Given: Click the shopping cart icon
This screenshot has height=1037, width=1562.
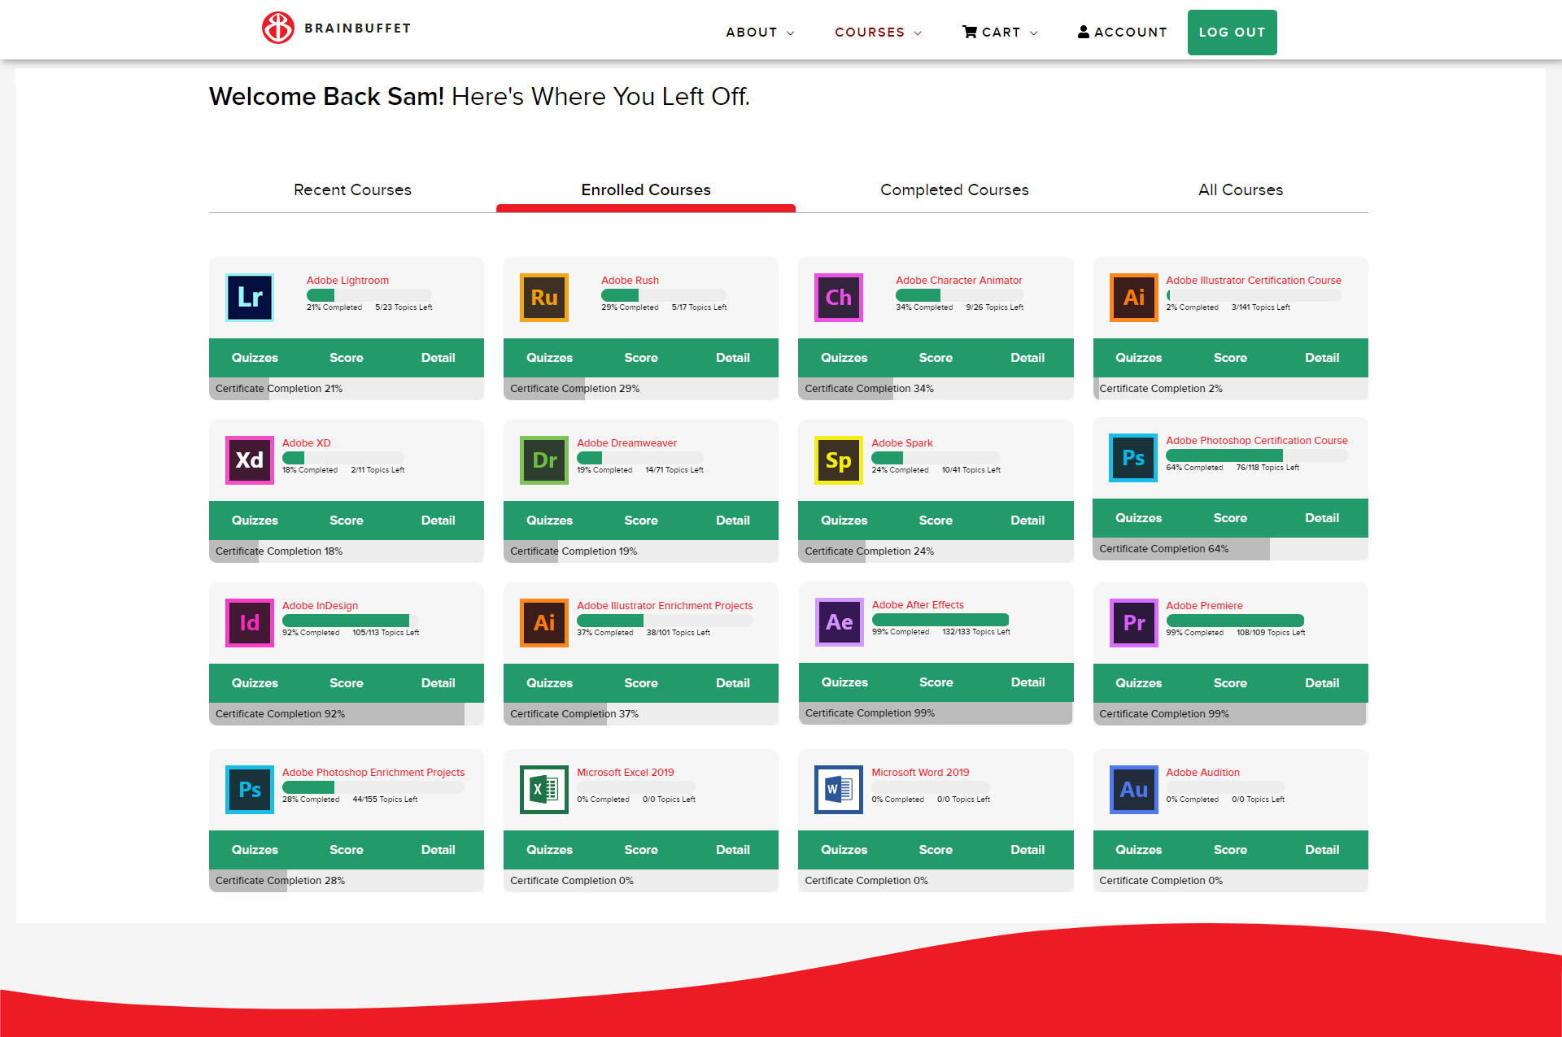Looking at the screenshot, I should 970,32.
